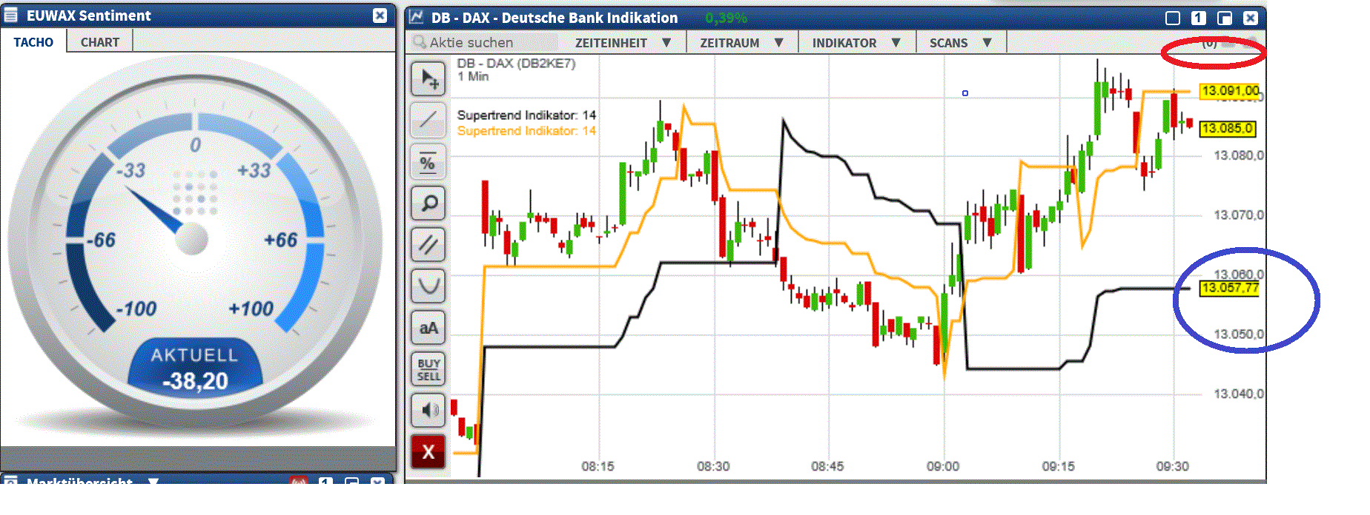Select the parallel channel lines tool
The height and width of the screenshot is (515, 1370).
pyautogui.click(x=428, y=244)
